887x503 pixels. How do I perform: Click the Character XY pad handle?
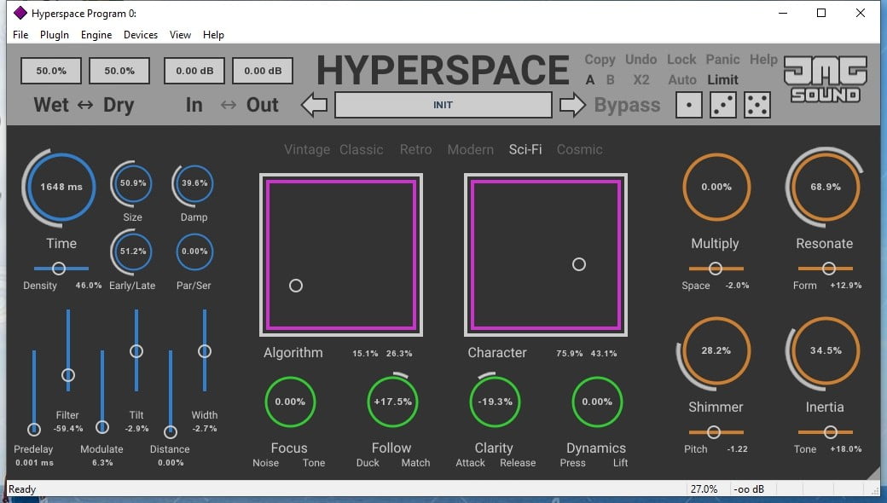pos(579,264)
